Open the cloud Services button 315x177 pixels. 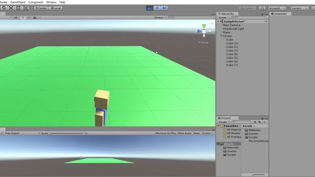262,8
